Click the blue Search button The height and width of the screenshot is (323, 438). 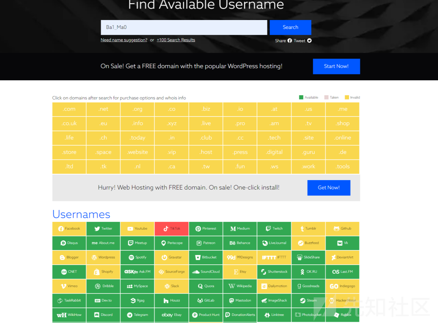(290, 27)
